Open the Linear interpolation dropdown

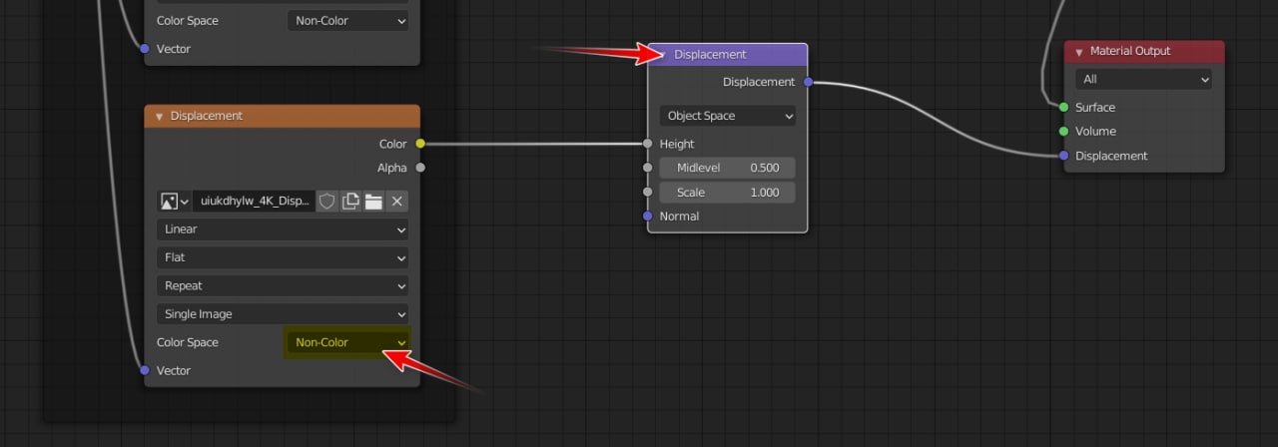(x=283, y=229)
